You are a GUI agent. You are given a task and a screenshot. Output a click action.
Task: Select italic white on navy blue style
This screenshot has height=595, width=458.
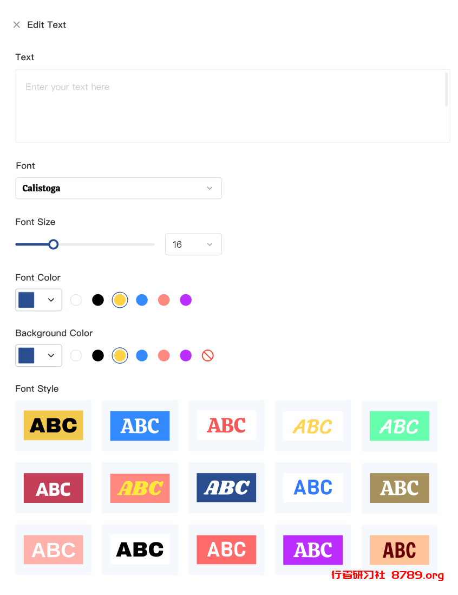[226, 488]
